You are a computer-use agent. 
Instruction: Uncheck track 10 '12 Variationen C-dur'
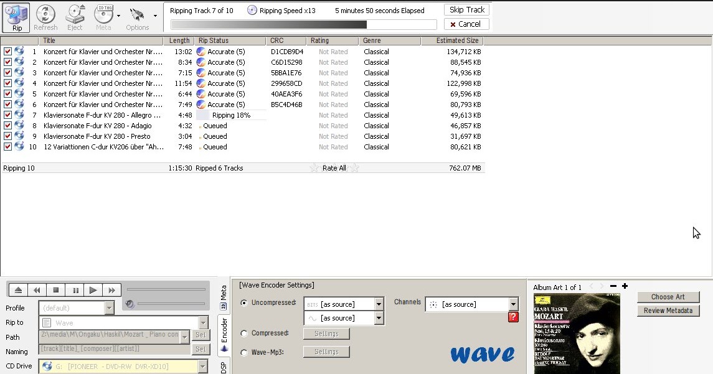coord(7,147)
